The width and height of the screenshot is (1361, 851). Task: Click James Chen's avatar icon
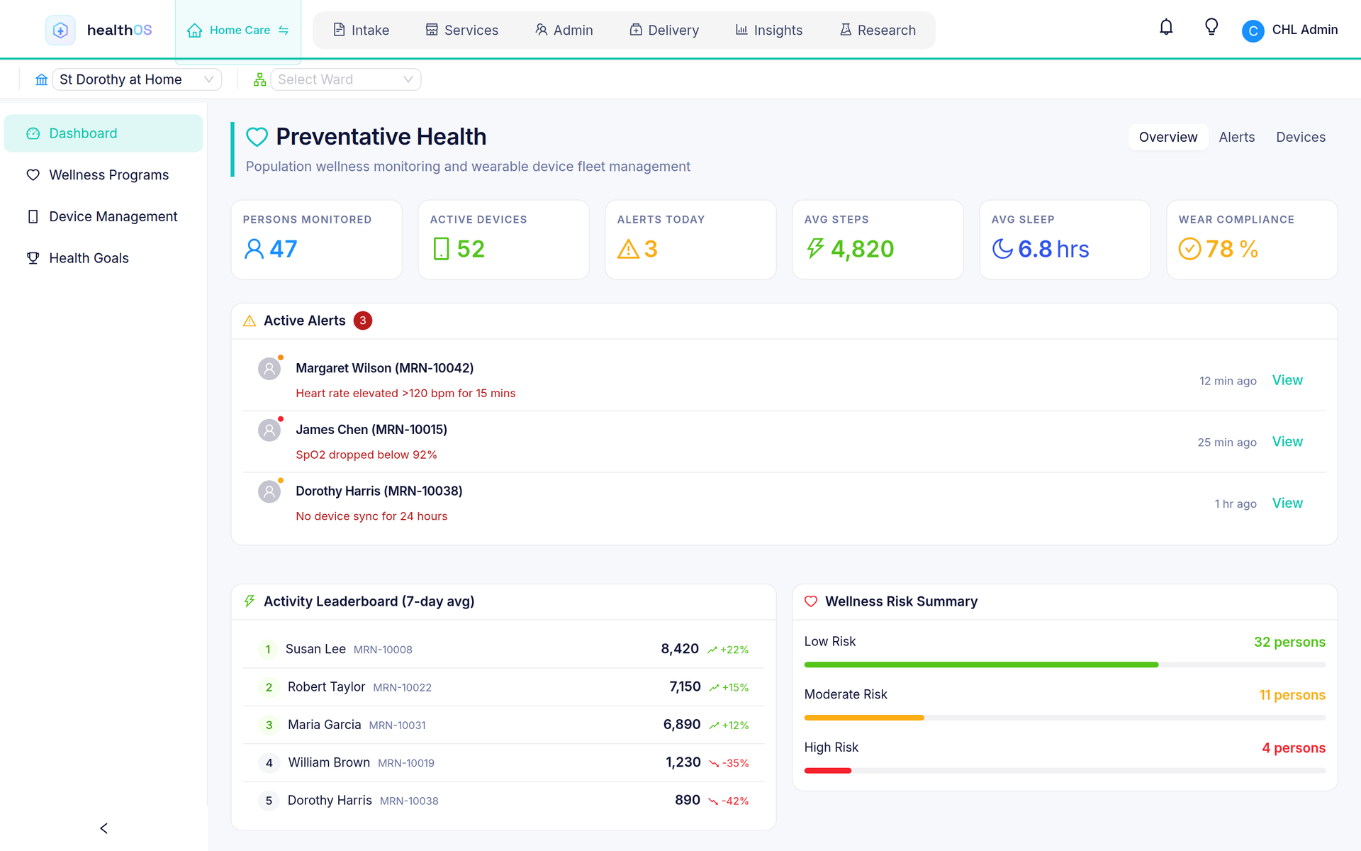269,430
